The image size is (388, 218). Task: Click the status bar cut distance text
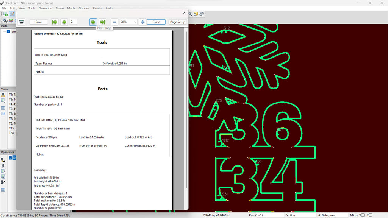[x=35, y=215]
